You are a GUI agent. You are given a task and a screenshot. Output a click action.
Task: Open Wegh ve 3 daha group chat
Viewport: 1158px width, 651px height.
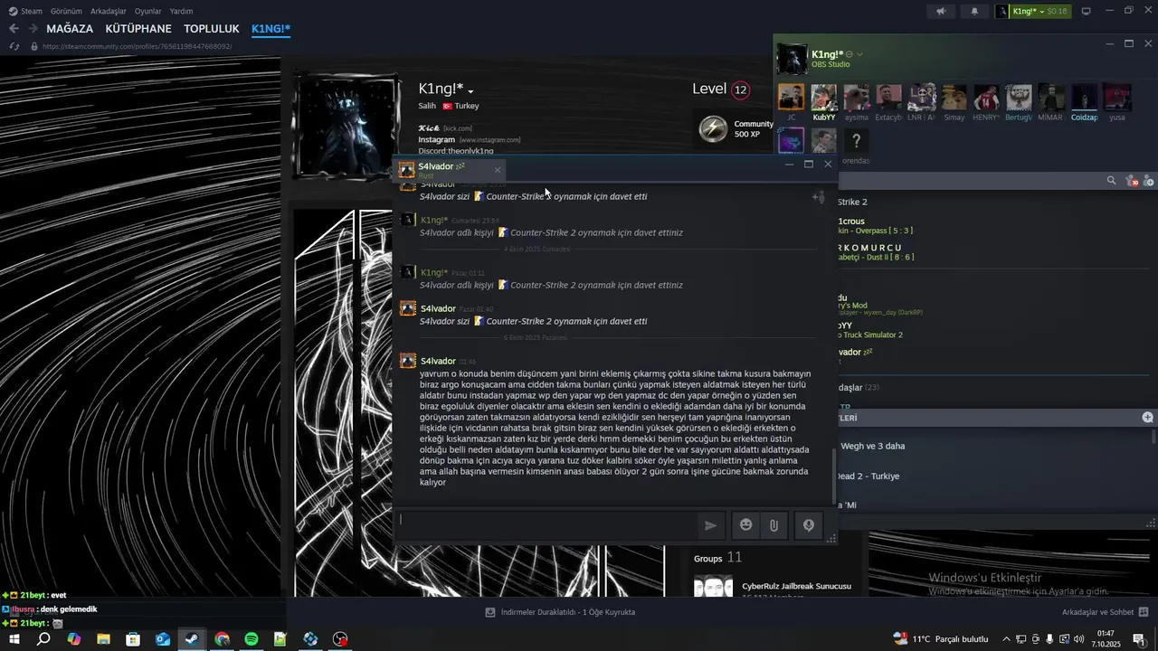[x=873, y=446]
